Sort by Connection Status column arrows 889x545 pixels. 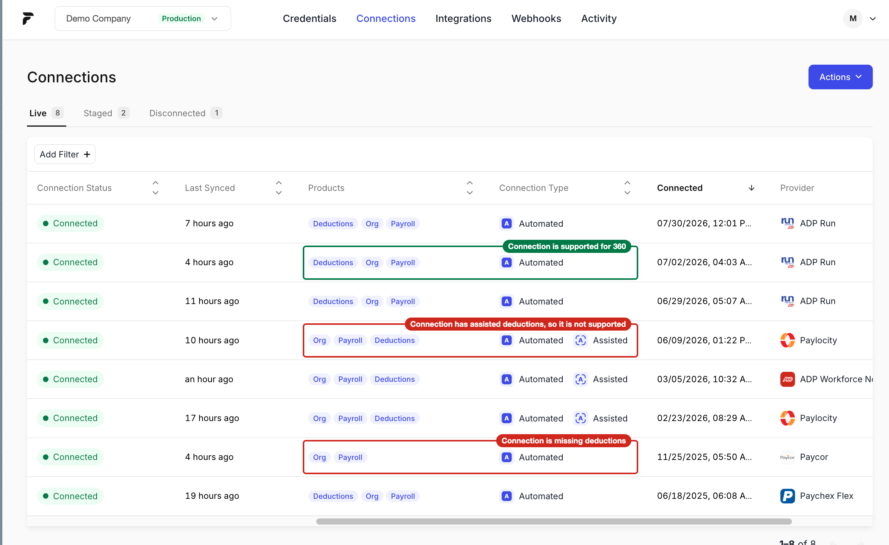point(156,188)
